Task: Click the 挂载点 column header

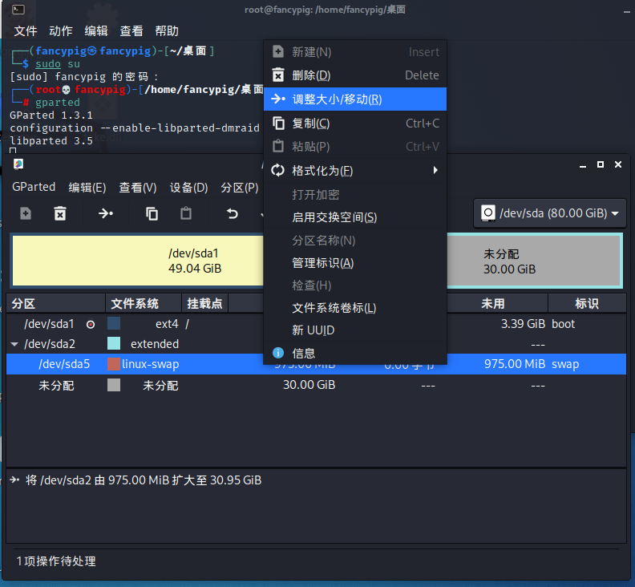Action: [205, 303]
